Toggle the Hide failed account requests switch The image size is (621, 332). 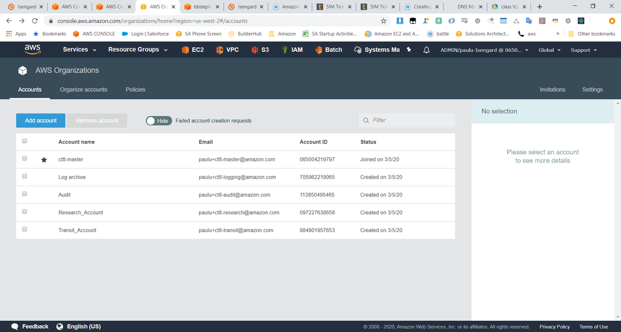tap(159, 121)
